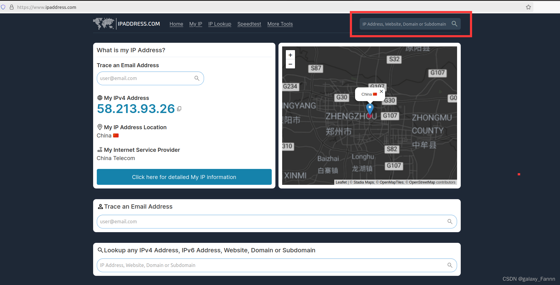Click magnifier in Lookup IPv4 address field

coord(450,265)
